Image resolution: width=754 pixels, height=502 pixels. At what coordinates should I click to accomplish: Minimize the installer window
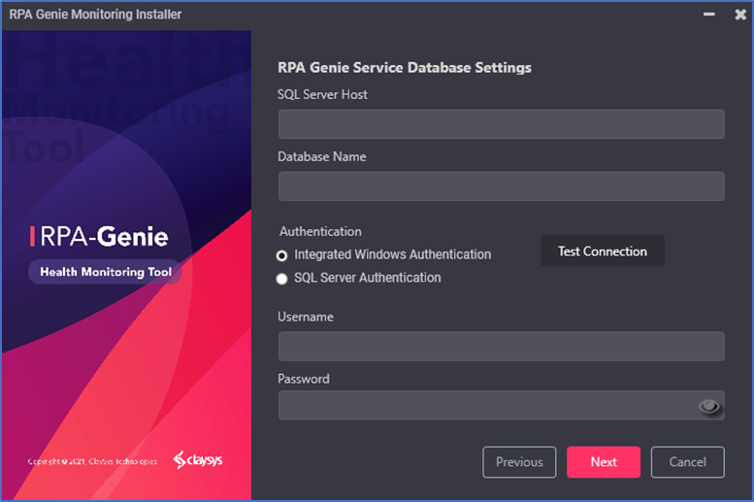click(707, 15)
